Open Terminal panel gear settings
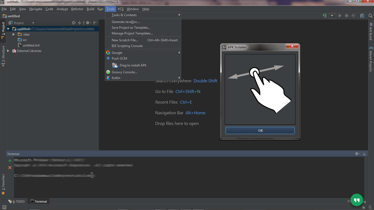Screen dimensions: 374x210 (x=357, y=154)
